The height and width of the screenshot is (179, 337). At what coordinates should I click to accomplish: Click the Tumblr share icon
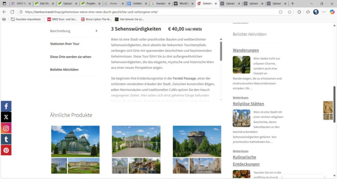[6, 139]
